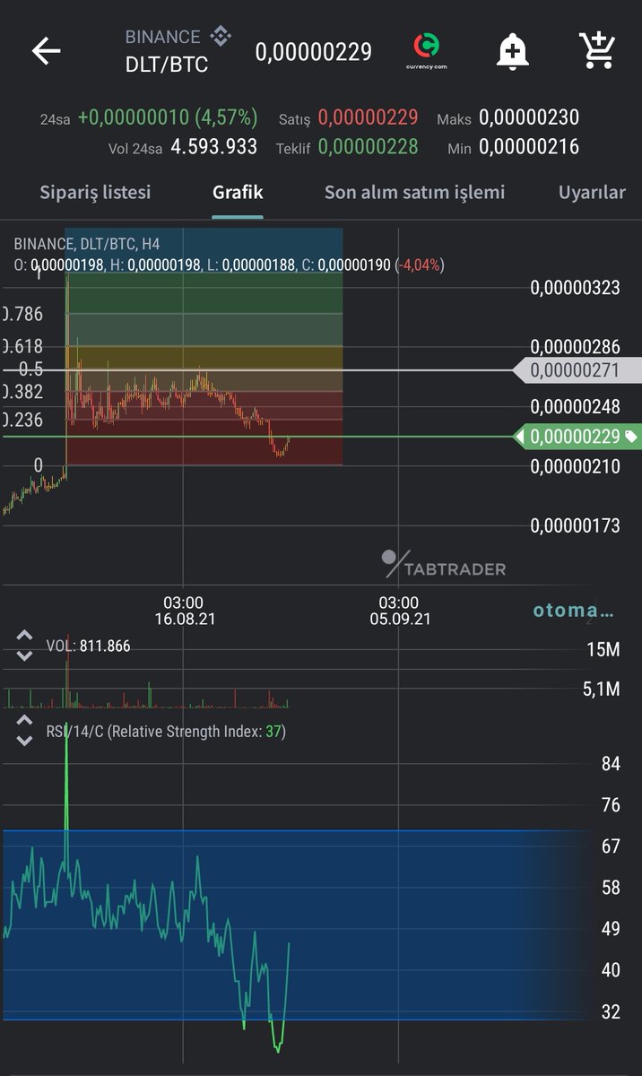The height and width of the screenshot is (1076, 642).
Task: Tap the Teklif price 0,00000228
Action: tap(368, 147)
